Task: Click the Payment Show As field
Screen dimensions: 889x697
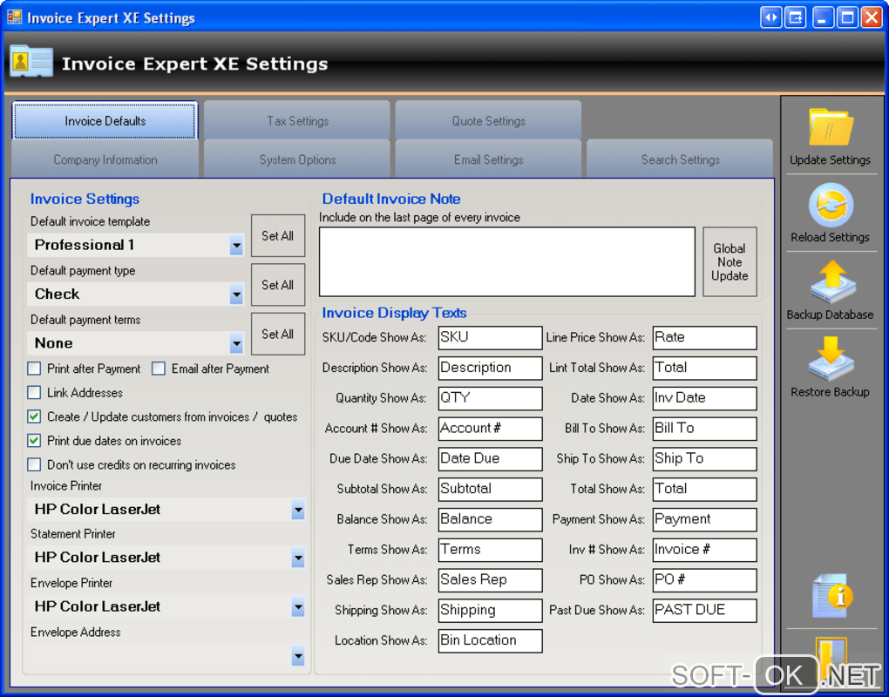Action: (705, 519)
